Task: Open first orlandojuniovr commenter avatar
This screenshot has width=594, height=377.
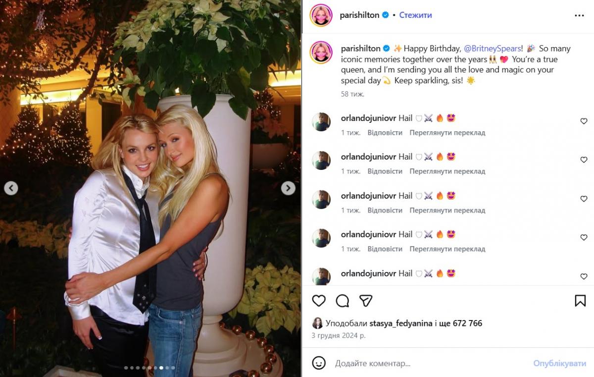Action: [x=321, y=121]
